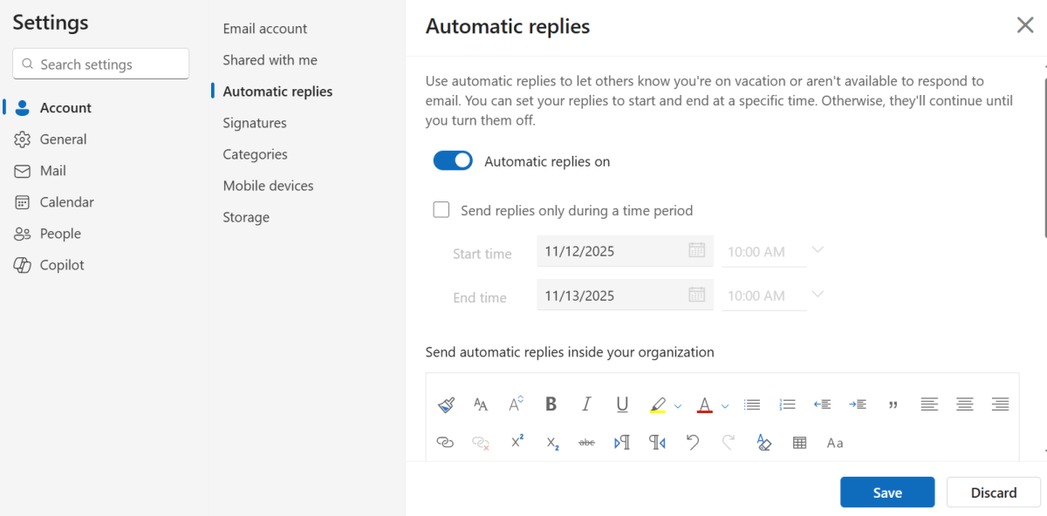Click in the Search settings field
Screen dimensions: 1047x516
click(100, 63)
